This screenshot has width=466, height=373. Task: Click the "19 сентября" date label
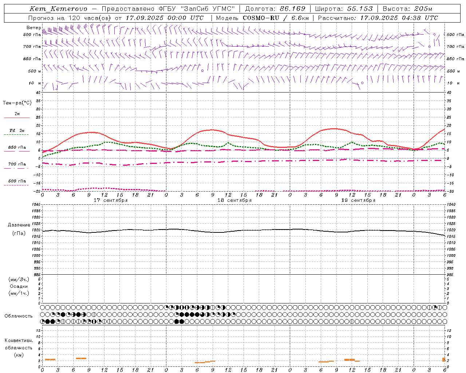[358, 200]
